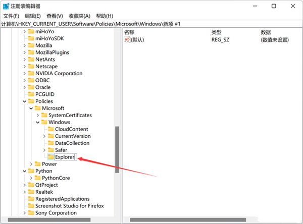Image resolution: width=303 pixels, height=224 pixels.
Task: Click the RegisteredApplications folder icon
Action: (30, 199)
